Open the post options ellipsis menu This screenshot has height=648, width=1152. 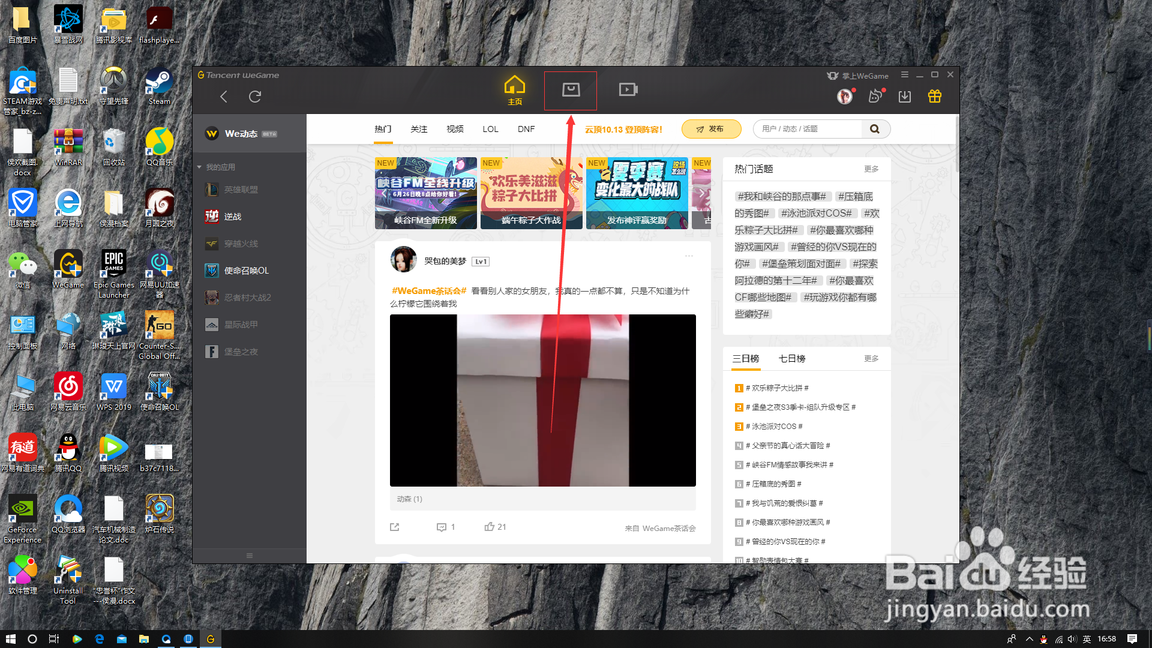click(x=689, y=256)
